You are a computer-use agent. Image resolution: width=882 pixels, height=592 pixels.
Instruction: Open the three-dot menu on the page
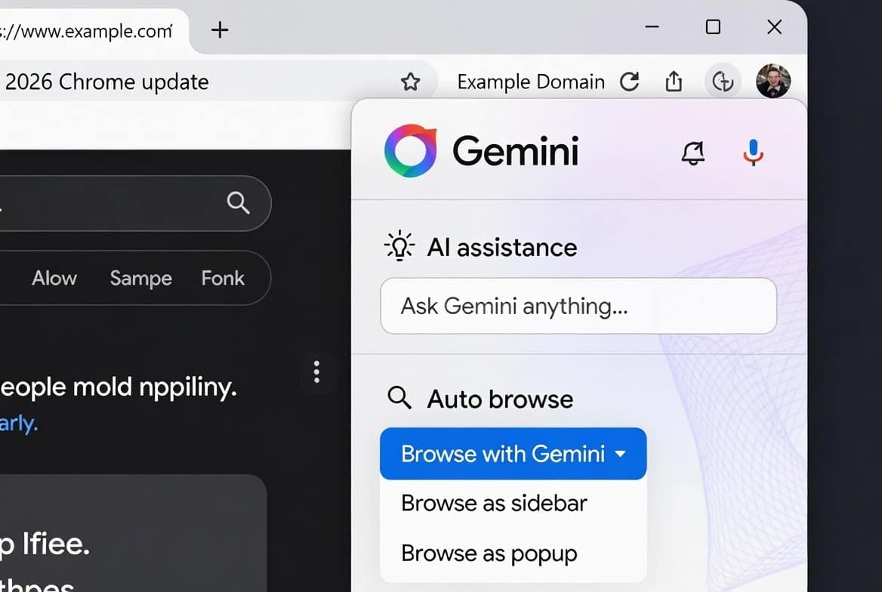[x=317, y=372]
